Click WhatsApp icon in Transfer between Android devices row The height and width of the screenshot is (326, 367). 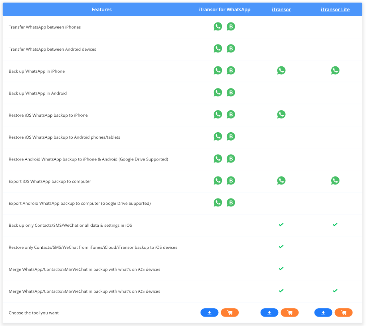click(x=218, y=49)
